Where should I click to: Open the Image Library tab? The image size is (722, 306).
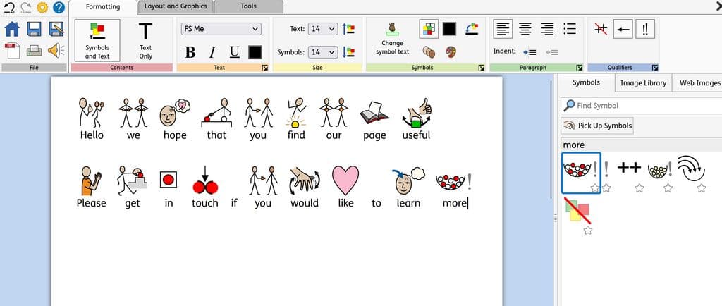tap(642, 82)
